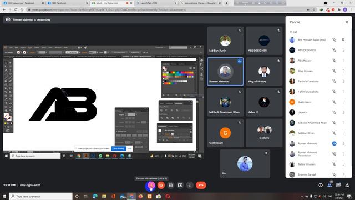Select the Md Boni Amin video tile
Screen dimensions: 355x200
point(225,41)
